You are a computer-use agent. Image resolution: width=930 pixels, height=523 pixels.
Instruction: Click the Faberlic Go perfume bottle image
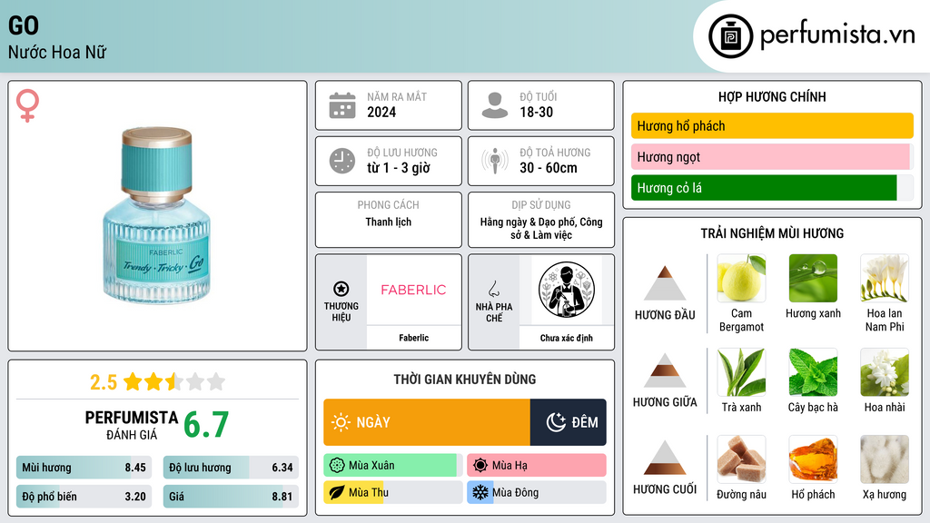coord(157,215)
